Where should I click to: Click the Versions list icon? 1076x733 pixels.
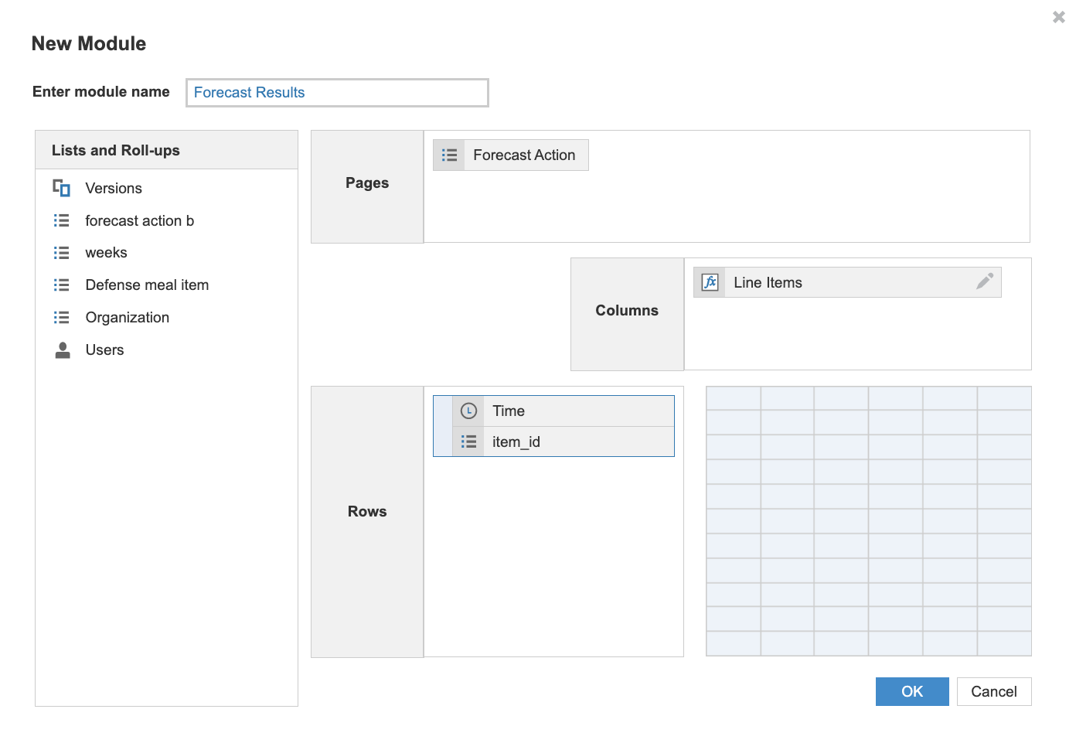[x=60, y=188]
